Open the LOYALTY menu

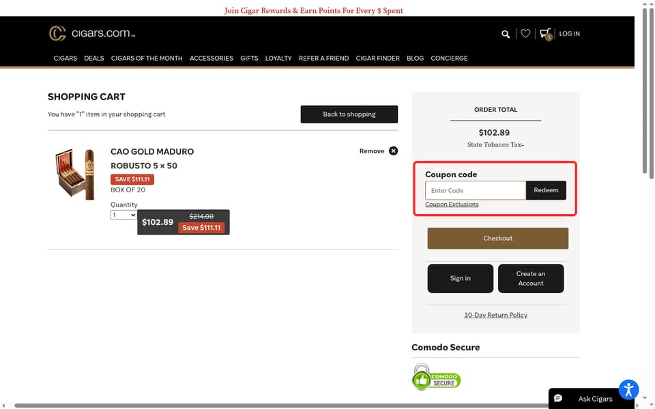[278, 59]
